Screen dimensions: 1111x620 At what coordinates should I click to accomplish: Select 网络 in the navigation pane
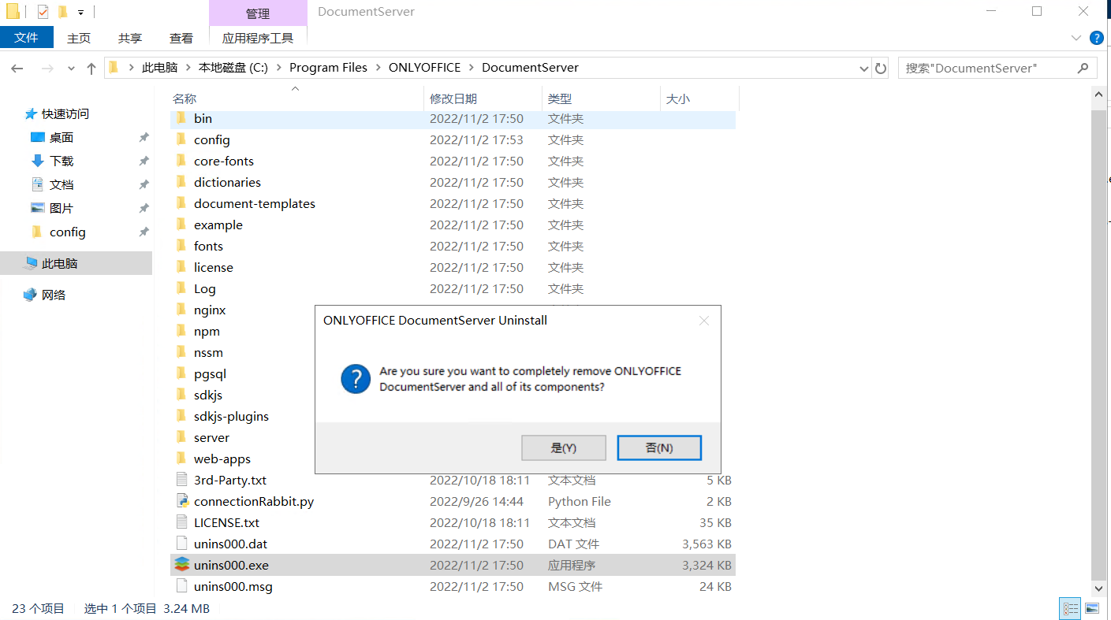tap(53, 295)
